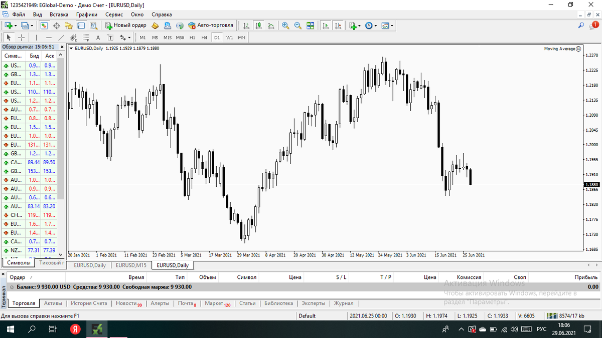This screenshot has height=338, width=602.
Task: Zoom in on the chart
Action: click(x=285, y=25)
